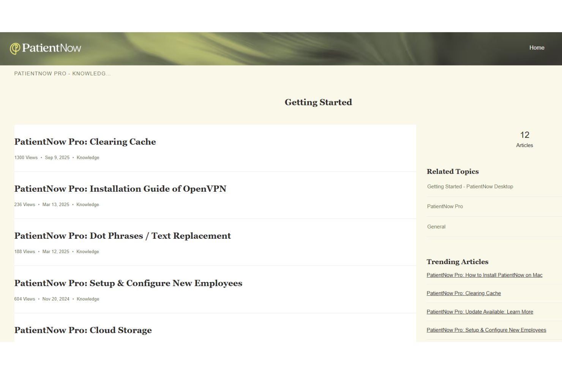The width and height of the screenshot is (562, 374).
Task: Open the Dot Phrases / Text Replacement article
Action: [x=123, y=236]
